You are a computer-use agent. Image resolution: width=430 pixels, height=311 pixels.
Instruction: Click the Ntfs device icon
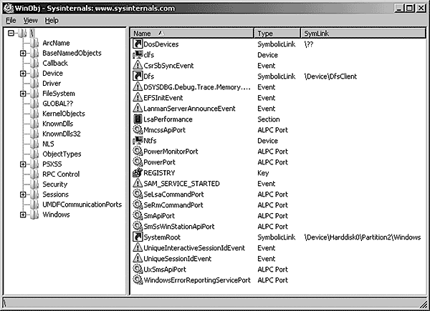pyautogui.click(x=138, y=140)
